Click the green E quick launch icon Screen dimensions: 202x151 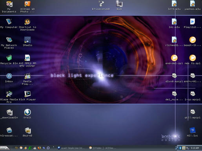(x=30, y=148)
